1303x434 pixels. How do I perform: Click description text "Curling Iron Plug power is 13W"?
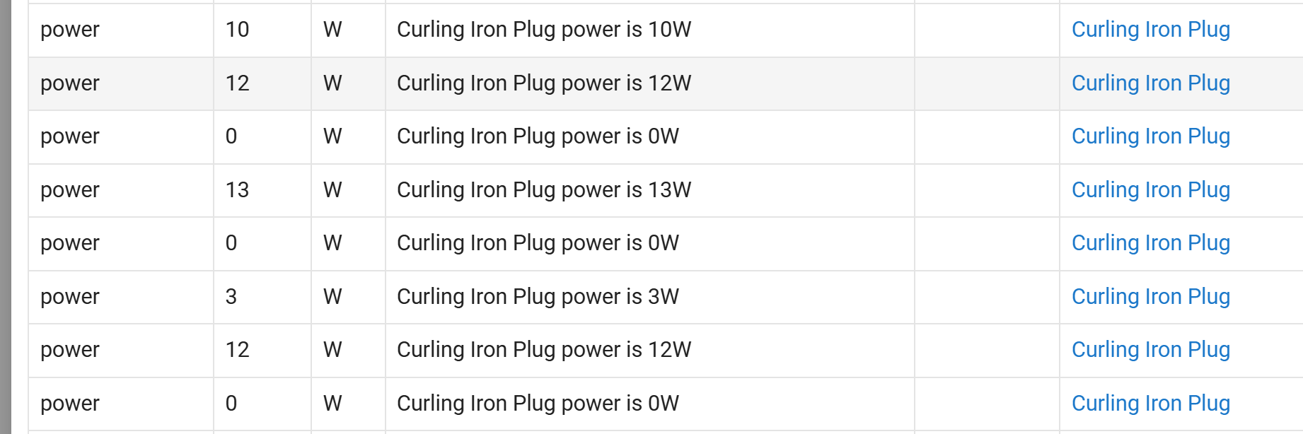pos(543,190)
